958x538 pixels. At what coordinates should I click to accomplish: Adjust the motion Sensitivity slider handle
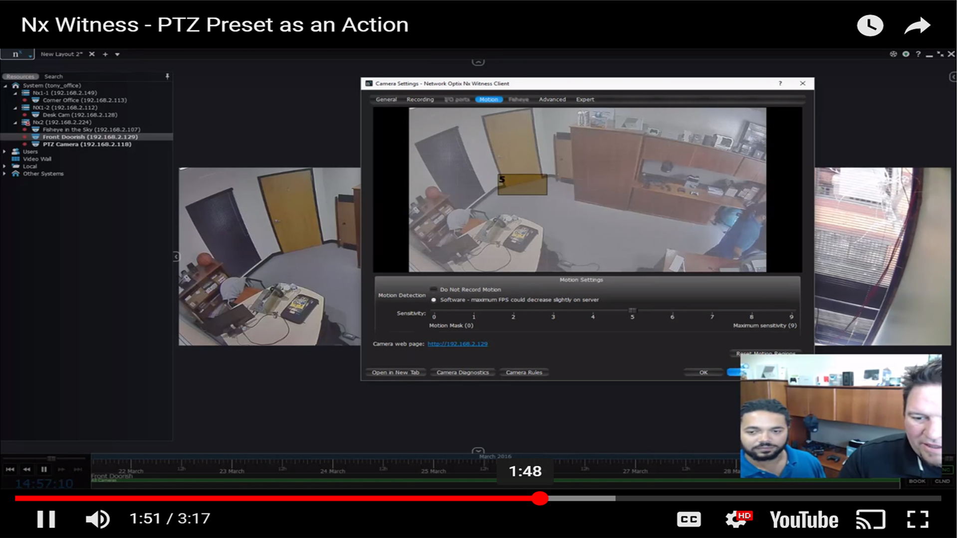[x=632, y=310]
